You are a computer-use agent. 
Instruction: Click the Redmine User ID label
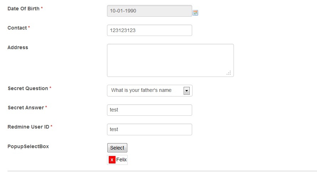[28, 127]
